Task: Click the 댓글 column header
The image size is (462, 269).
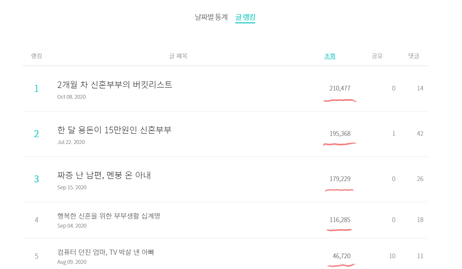Action: [x=414, y=56]
